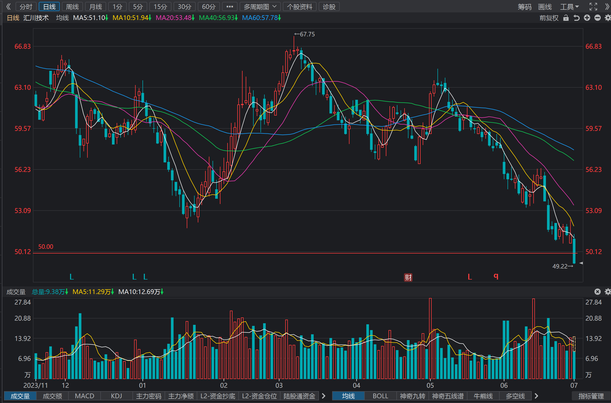Close the volume sub-panel with X icon
Image resolution: width=611 pixels, height=403 pixels.
[x=598, y=292]
